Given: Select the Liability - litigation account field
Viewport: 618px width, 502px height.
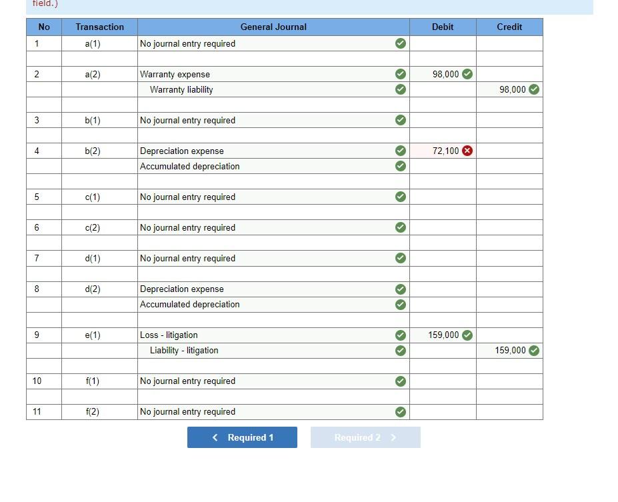Looking at the screenshot, I should tap(273, 350).
